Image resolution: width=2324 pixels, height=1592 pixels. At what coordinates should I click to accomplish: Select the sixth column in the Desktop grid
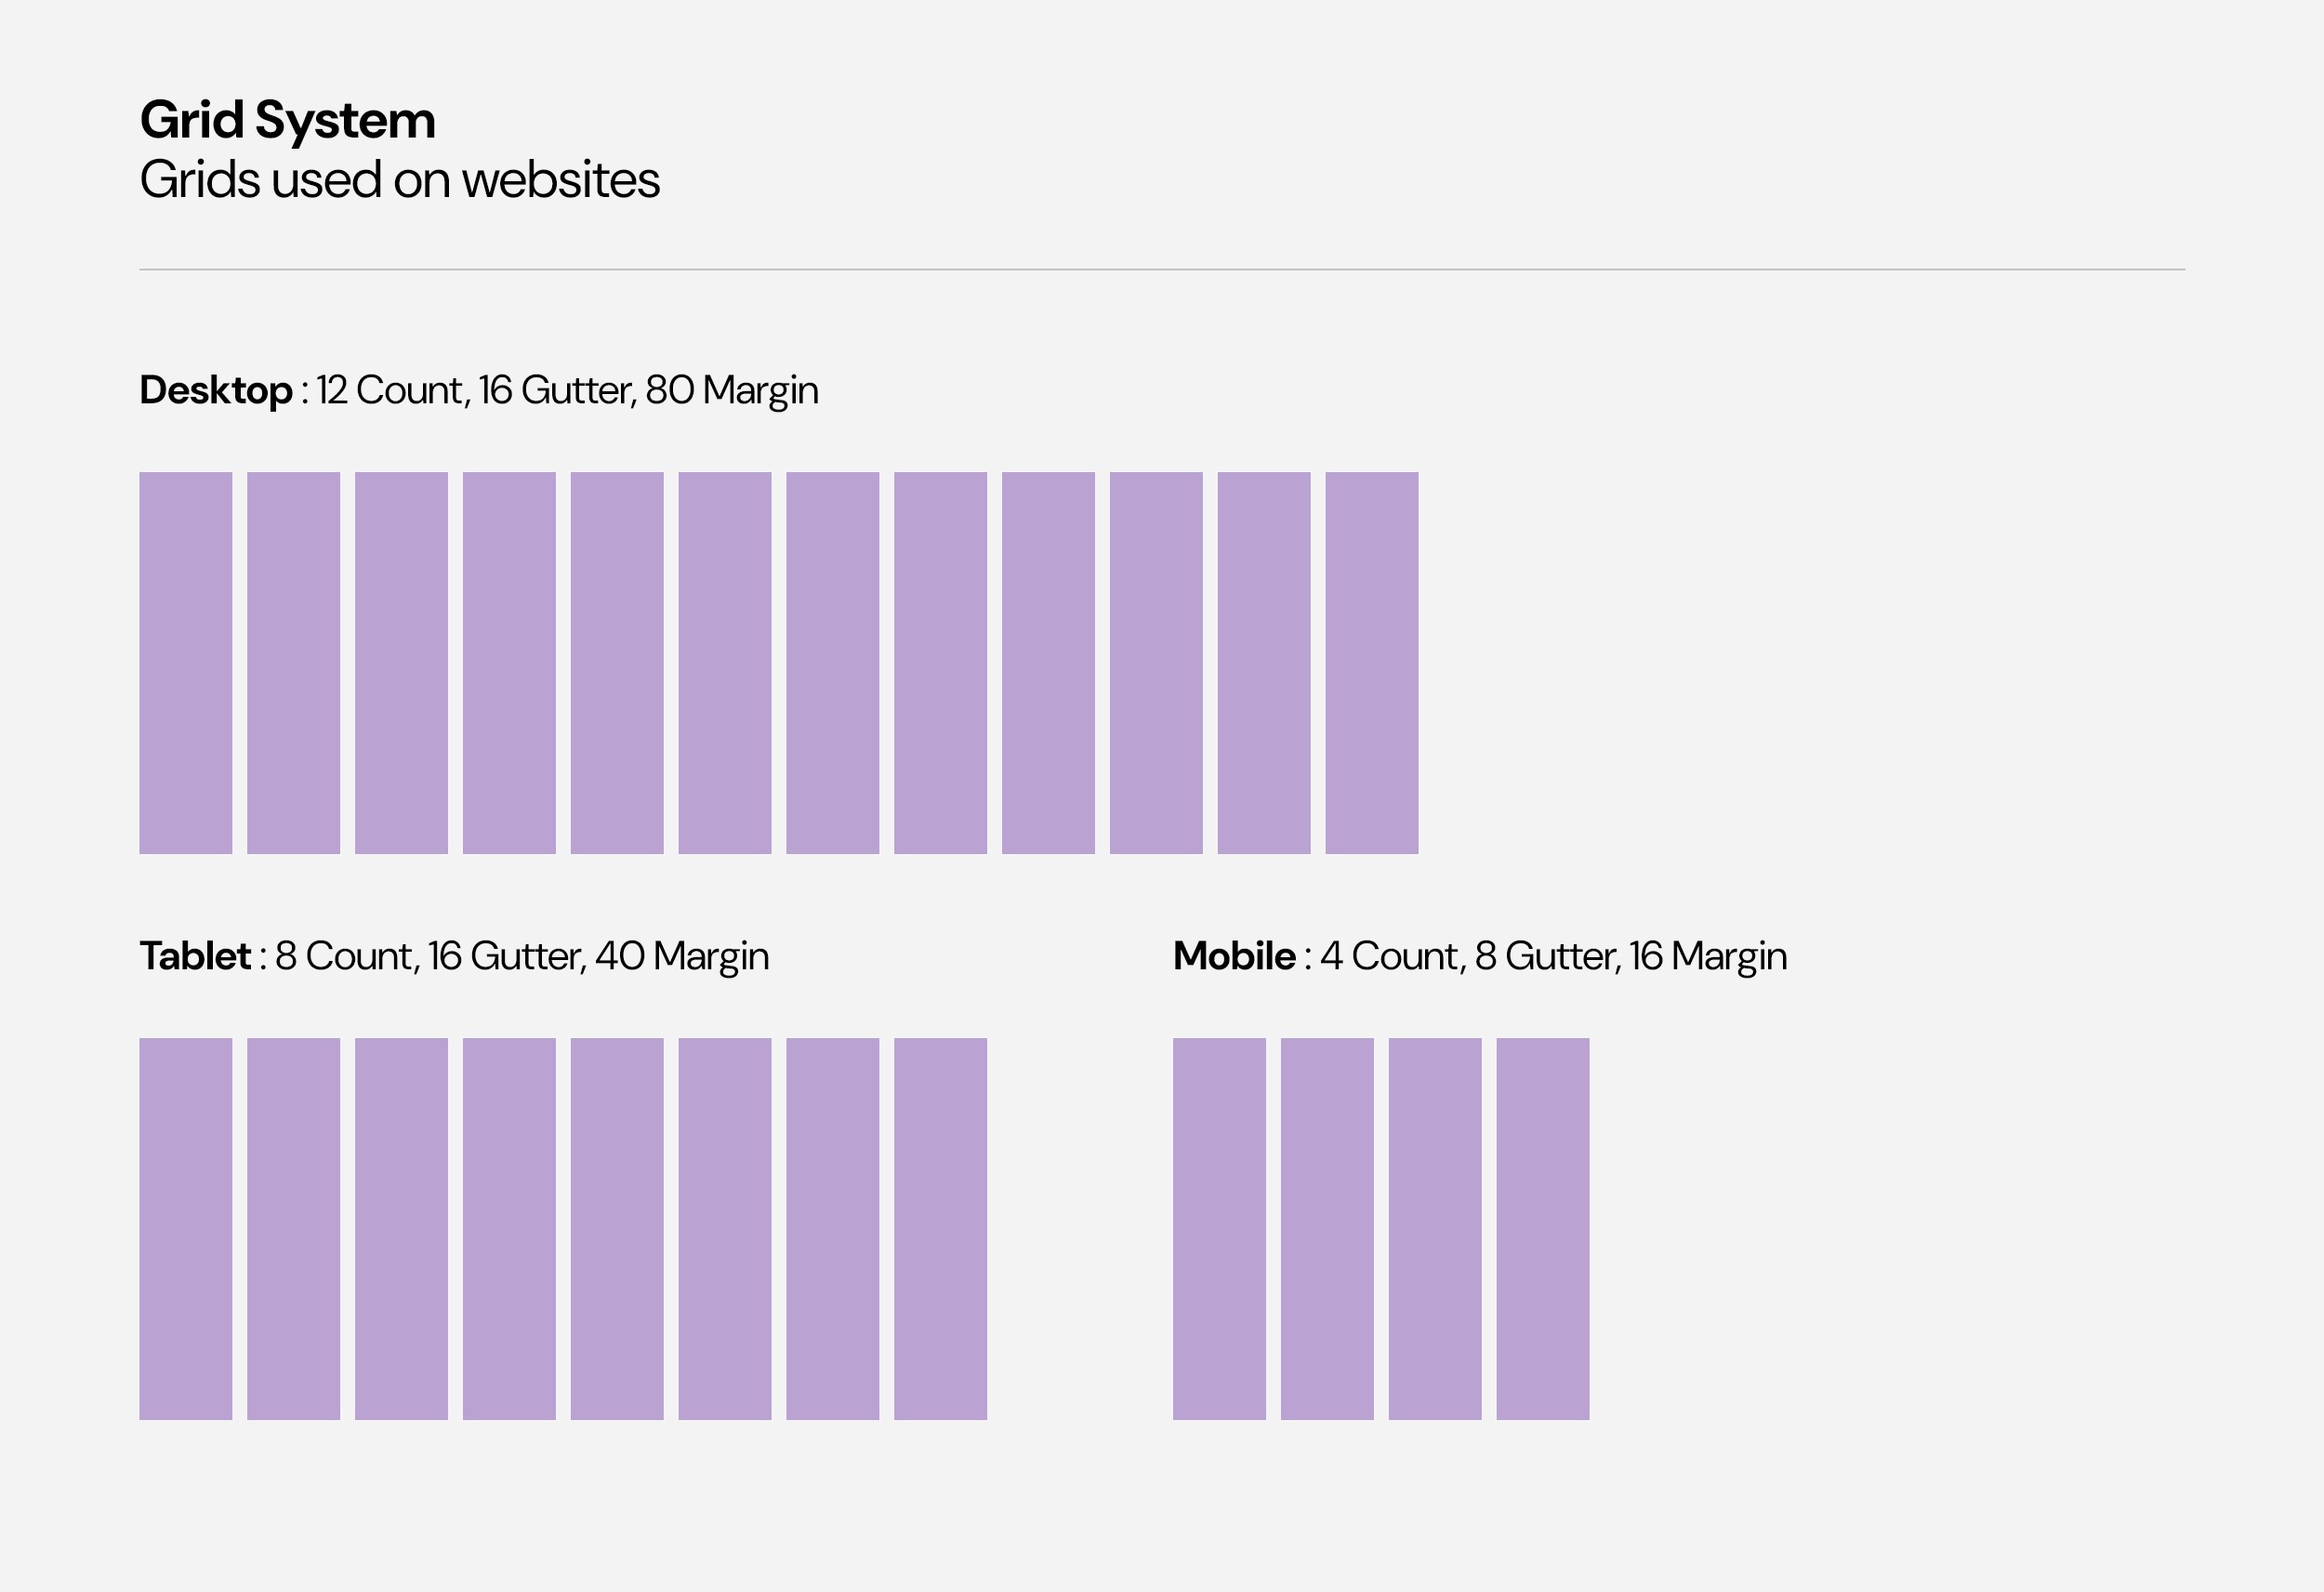[725, 663]
